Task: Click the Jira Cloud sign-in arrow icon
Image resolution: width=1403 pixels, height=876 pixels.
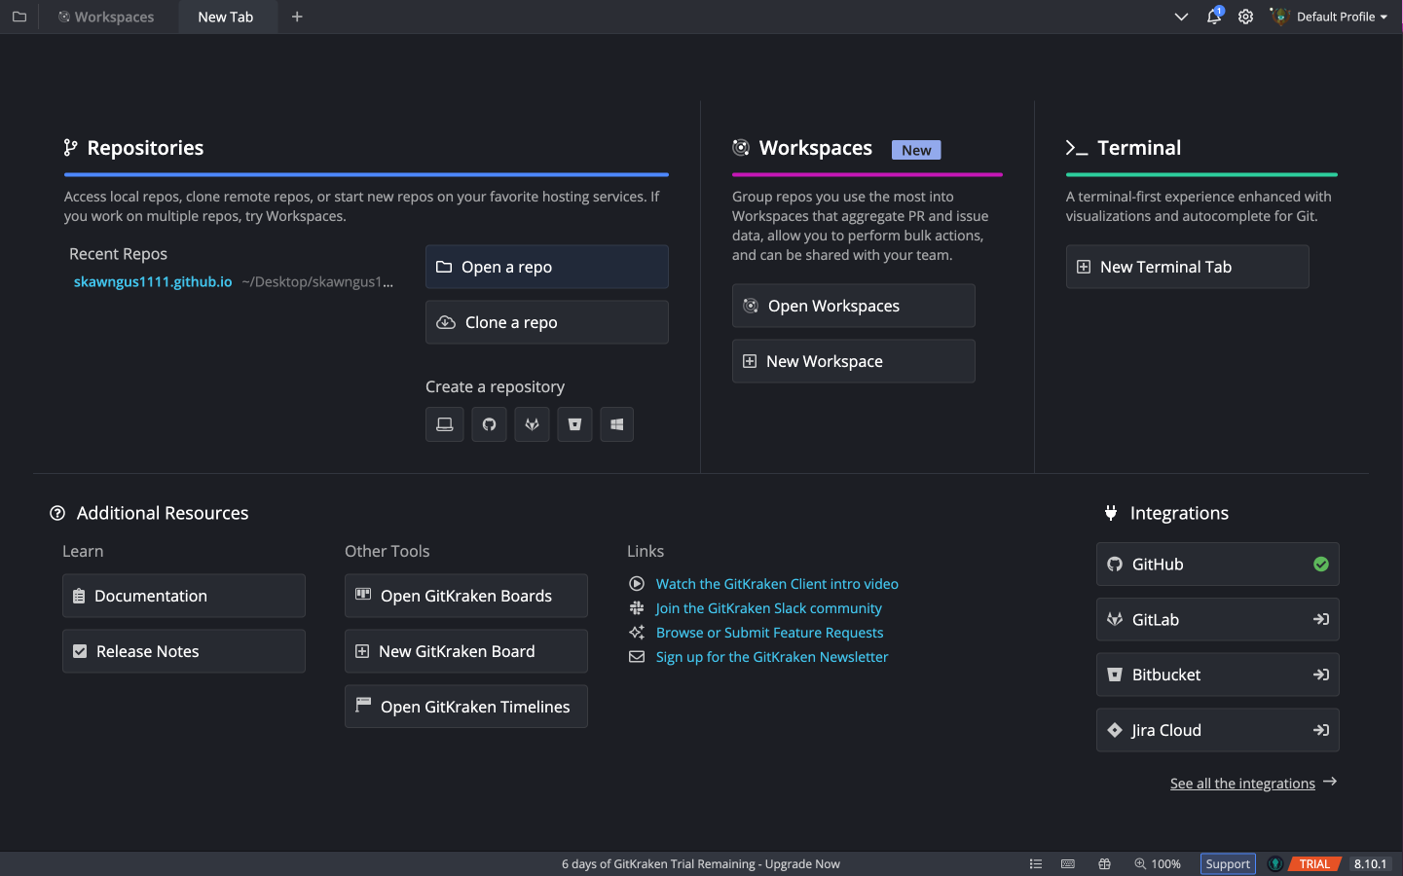Action: tap(1321, 730)
